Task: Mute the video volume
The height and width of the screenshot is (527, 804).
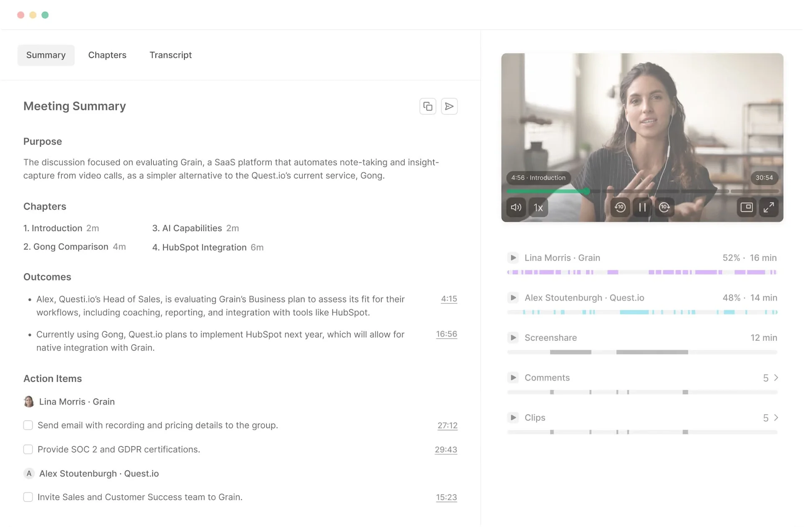Action: [x=516, y=207]
